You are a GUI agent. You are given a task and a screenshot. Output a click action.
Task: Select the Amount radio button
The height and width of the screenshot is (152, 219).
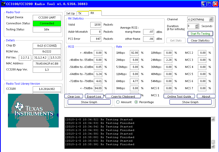(x=118, y=102)
